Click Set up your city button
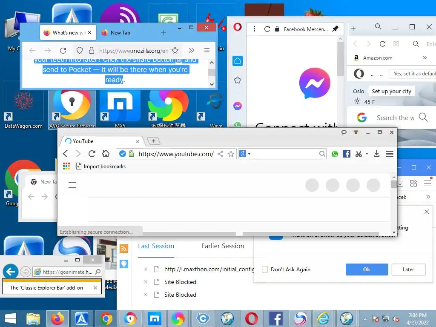 [x=391, y=91]
